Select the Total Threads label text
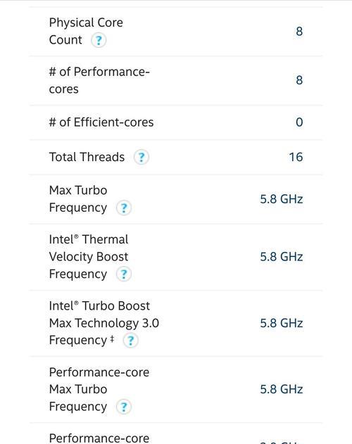 [x=87, y=157]
